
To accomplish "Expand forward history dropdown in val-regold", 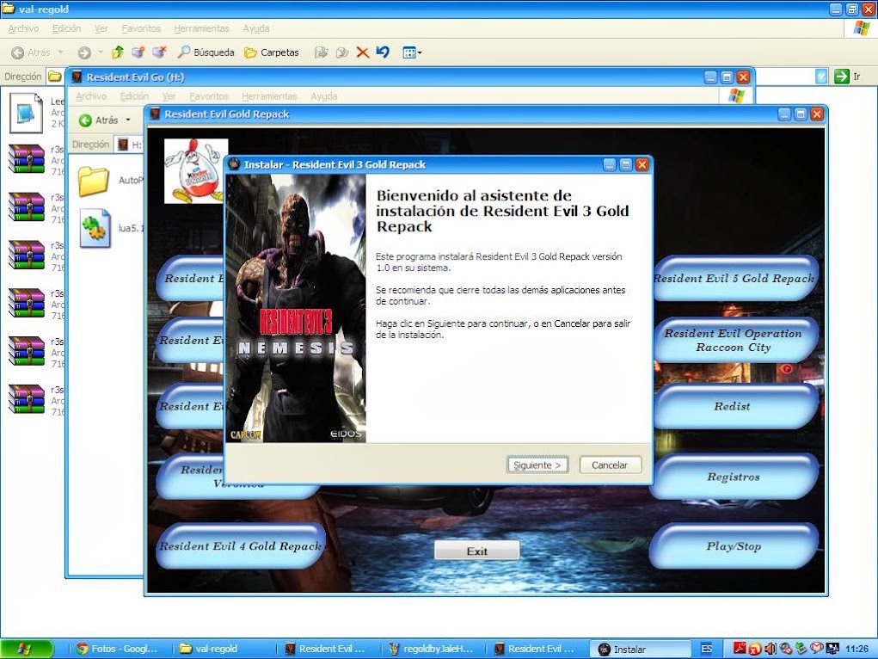I will 101,52.
